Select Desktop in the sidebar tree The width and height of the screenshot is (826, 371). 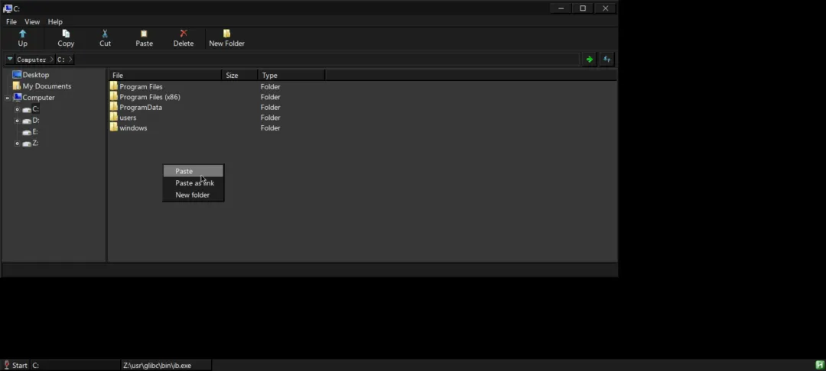click(x=36, y=75)
